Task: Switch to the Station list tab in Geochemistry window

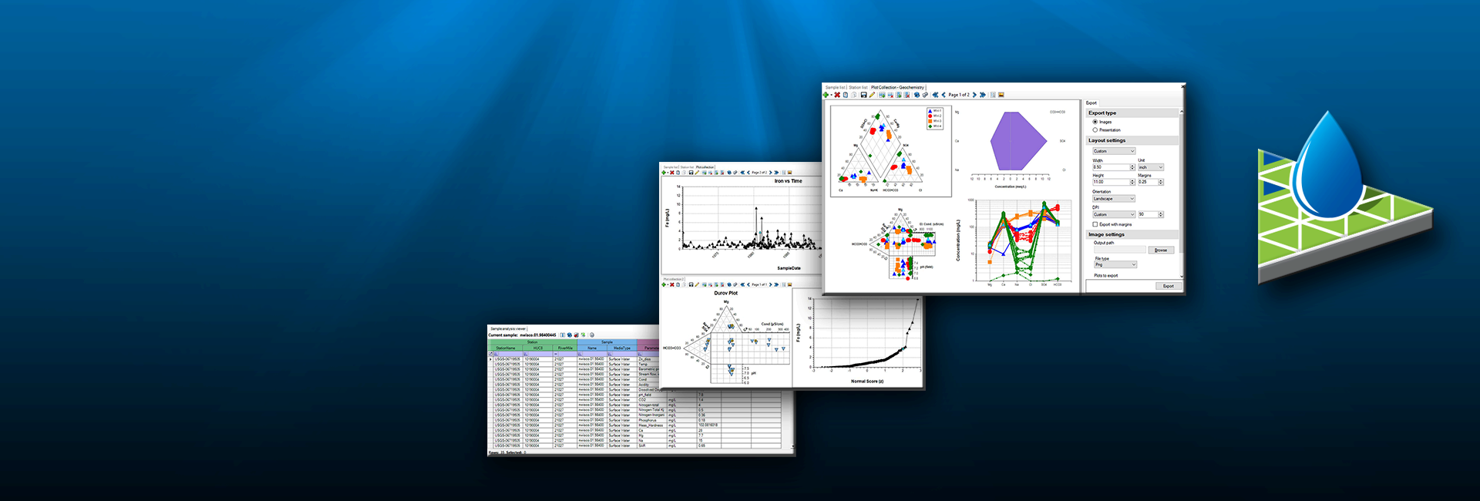Action: 858,87
